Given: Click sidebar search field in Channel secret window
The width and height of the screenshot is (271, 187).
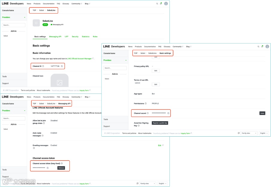Looking at the screenshot, I should tap(115, 68).
